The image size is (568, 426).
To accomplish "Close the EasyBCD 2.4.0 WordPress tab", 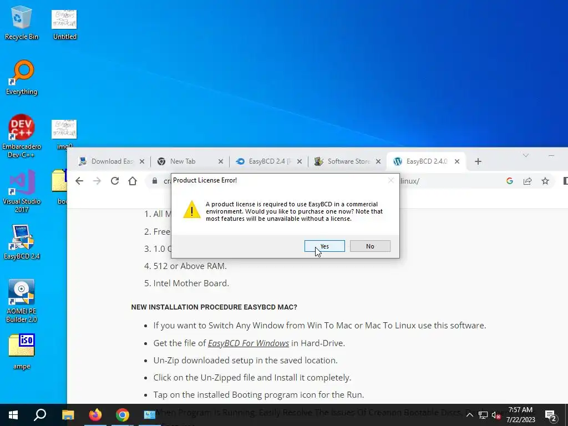I will [x=457, y=161].
